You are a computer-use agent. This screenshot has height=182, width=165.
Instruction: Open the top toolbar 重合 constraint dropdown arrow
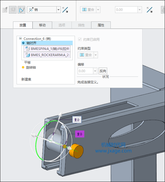coord(98,10)
